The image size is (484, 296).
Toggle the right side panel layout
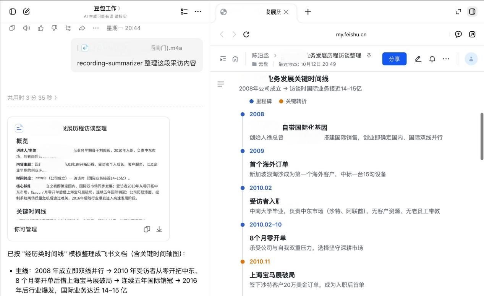(x=472, y=11)
